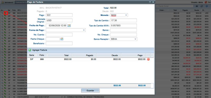This screenshot has height=98, width=211.
Task: Click the Pago amount field showing 522
Action: (x=59, y=15)
